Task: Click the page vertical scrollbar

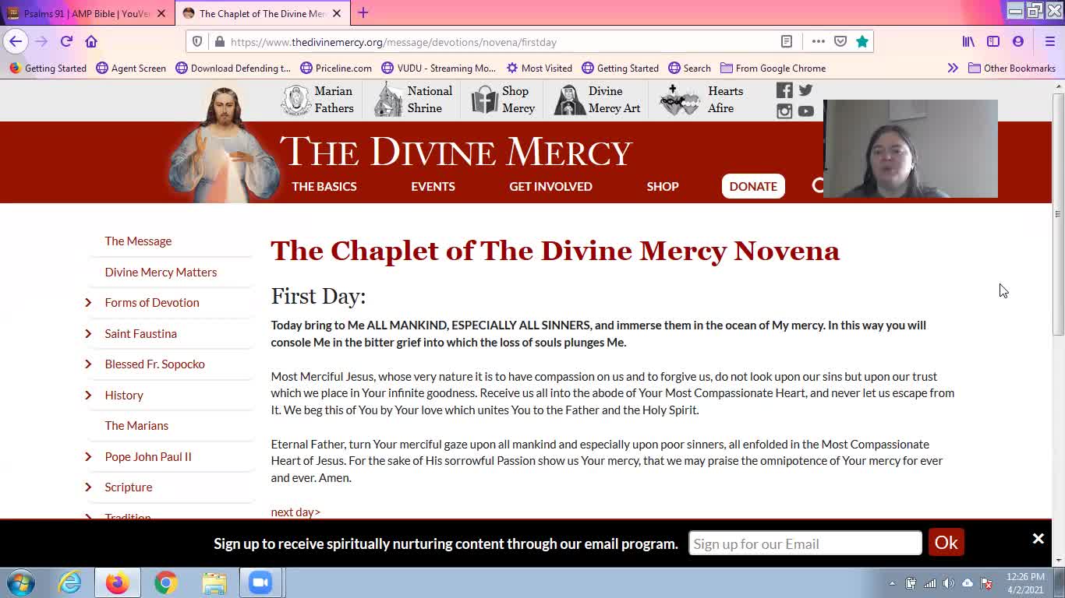Action: [1058, 214]
